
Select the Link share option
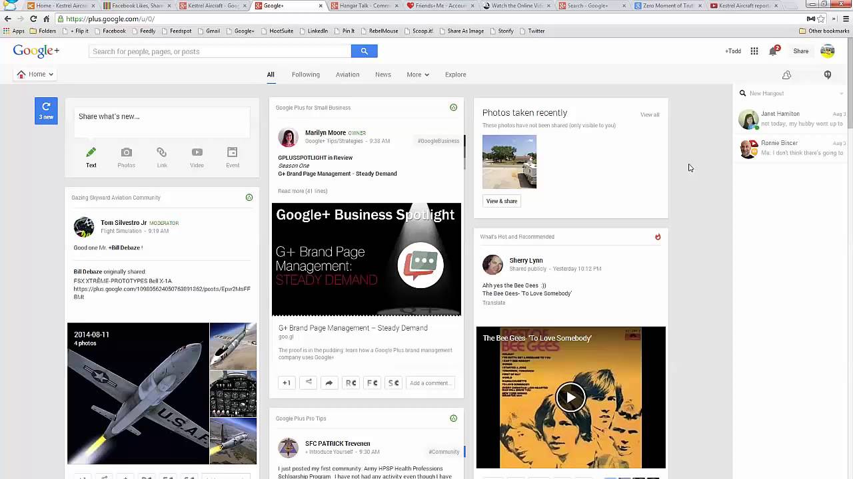point(162,158)
